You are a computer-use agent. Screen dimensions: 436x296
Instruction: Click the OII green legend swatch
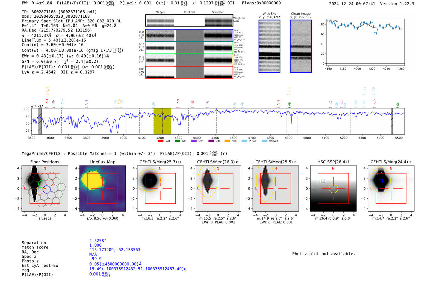coord(178,141)
